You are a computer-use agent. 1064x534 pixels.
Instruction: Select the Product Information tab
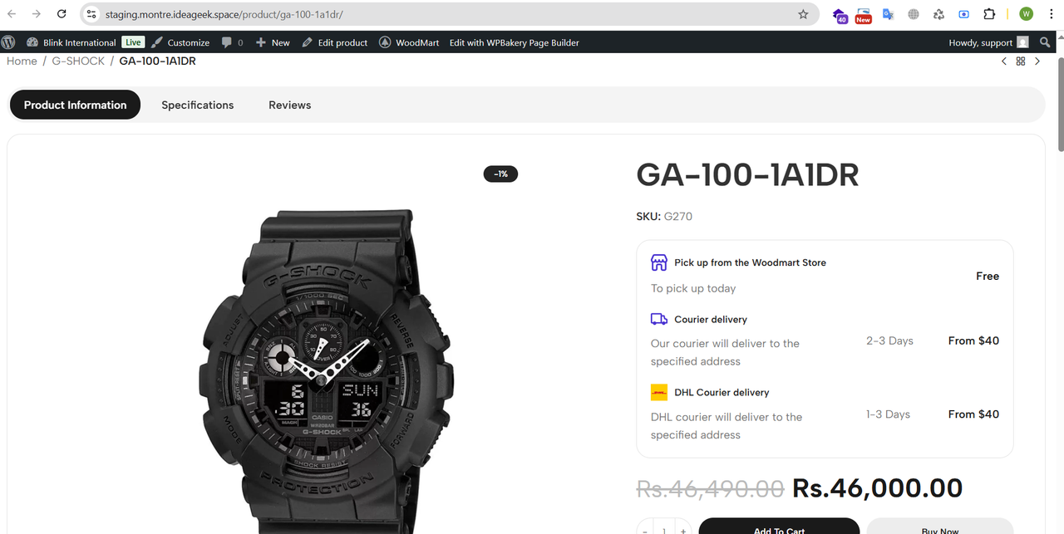(75, 105)
